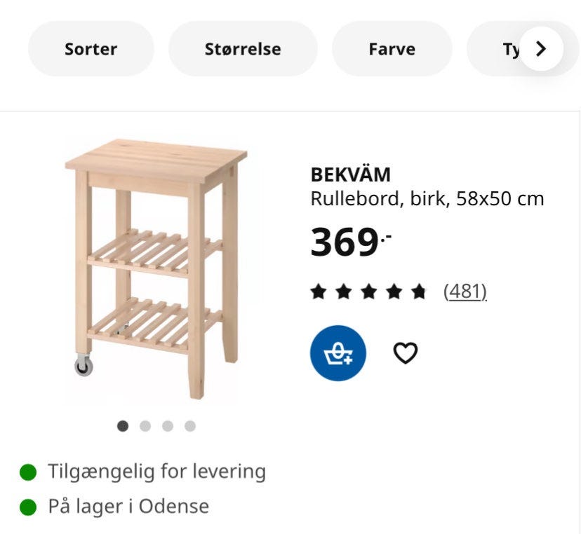Screen dimensions: 581x534
Task: Open the 481 reviews link
Action: coord(465,292)
